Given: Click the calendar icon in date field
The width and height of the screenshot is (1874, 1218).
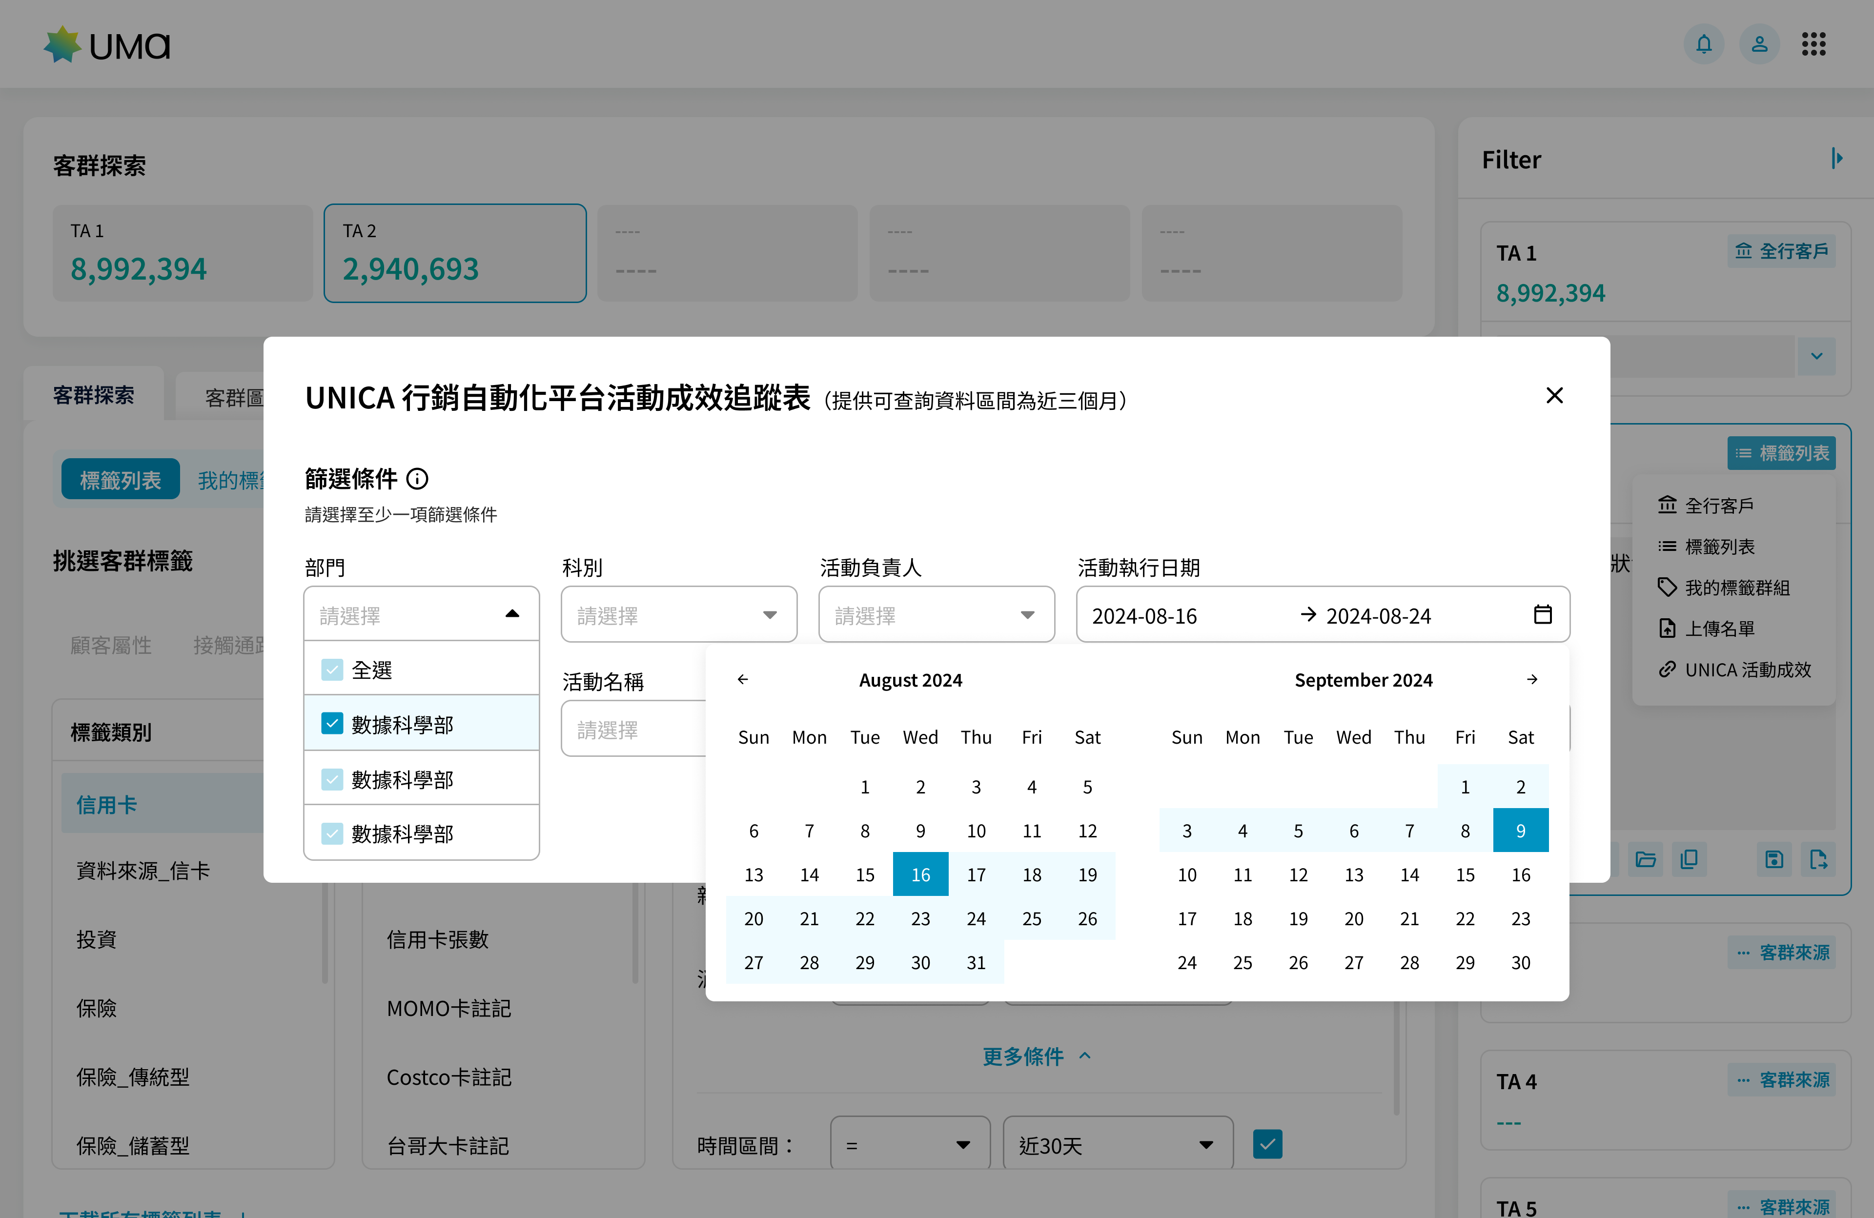Looking at the screenshot, I should [1543, 615].
